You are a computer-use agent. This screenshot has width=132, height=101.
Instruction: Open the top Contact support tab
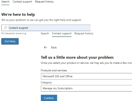22,2
